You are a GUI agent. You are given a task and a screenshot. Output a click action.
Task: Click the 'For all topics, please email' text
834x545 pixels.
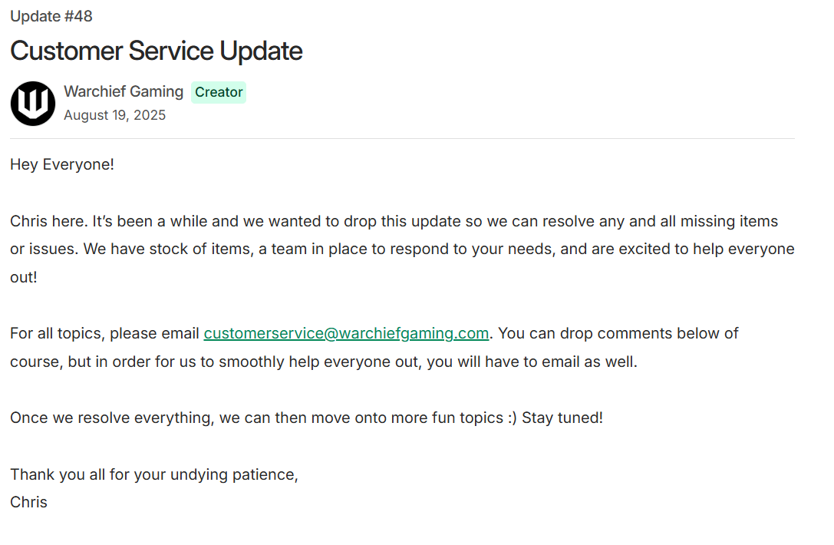tap(105, 333)
